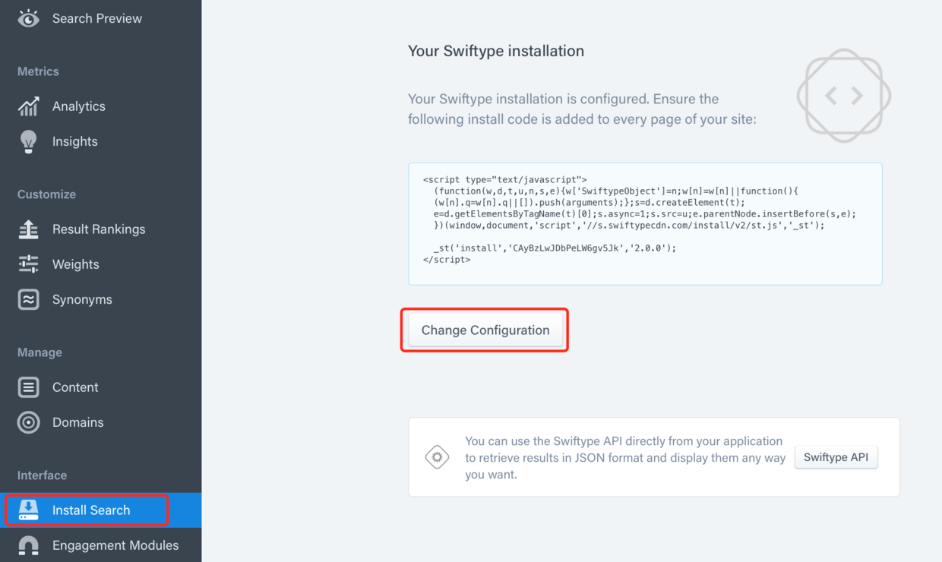Image resolution: width=942 pixels, height=562 pixels.
Task: Open Result Rankings via its bar icon
Action: [x=27, y=229]
